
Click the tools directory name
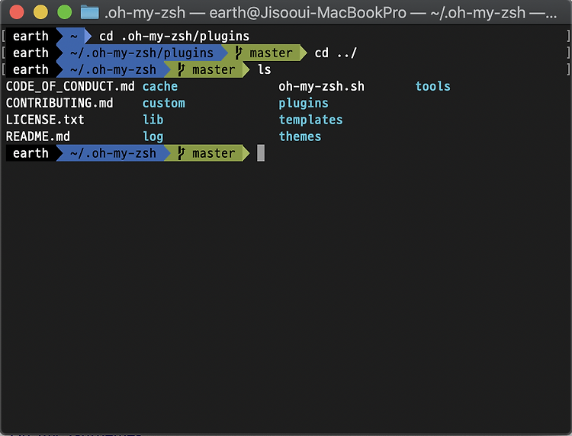pos(432,86)
